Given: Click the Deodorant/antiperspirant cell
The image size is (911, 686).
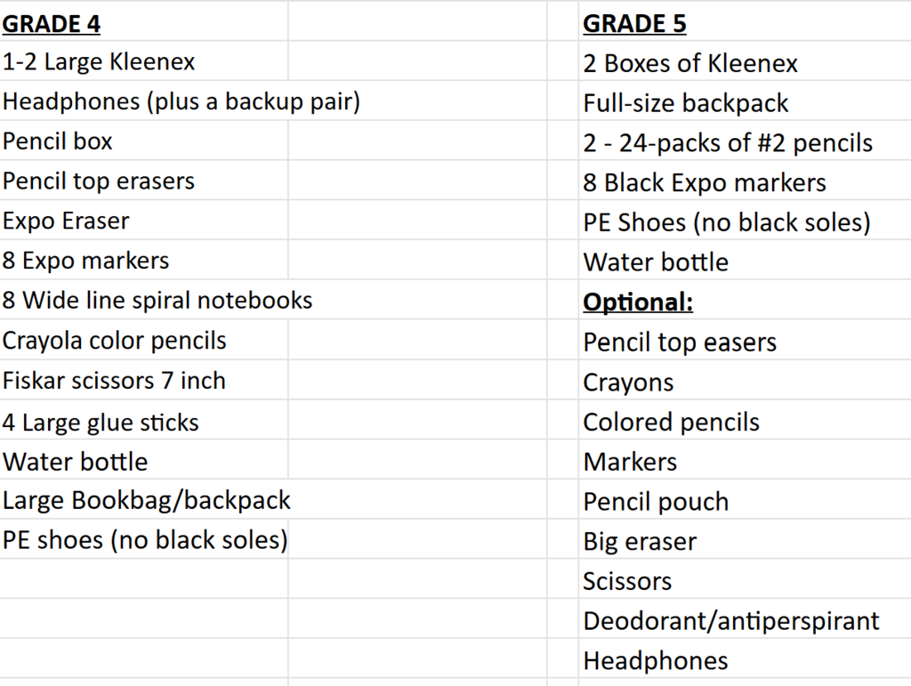Looking at the screenshot, I should pyautogui.click(x=745, y=619).
